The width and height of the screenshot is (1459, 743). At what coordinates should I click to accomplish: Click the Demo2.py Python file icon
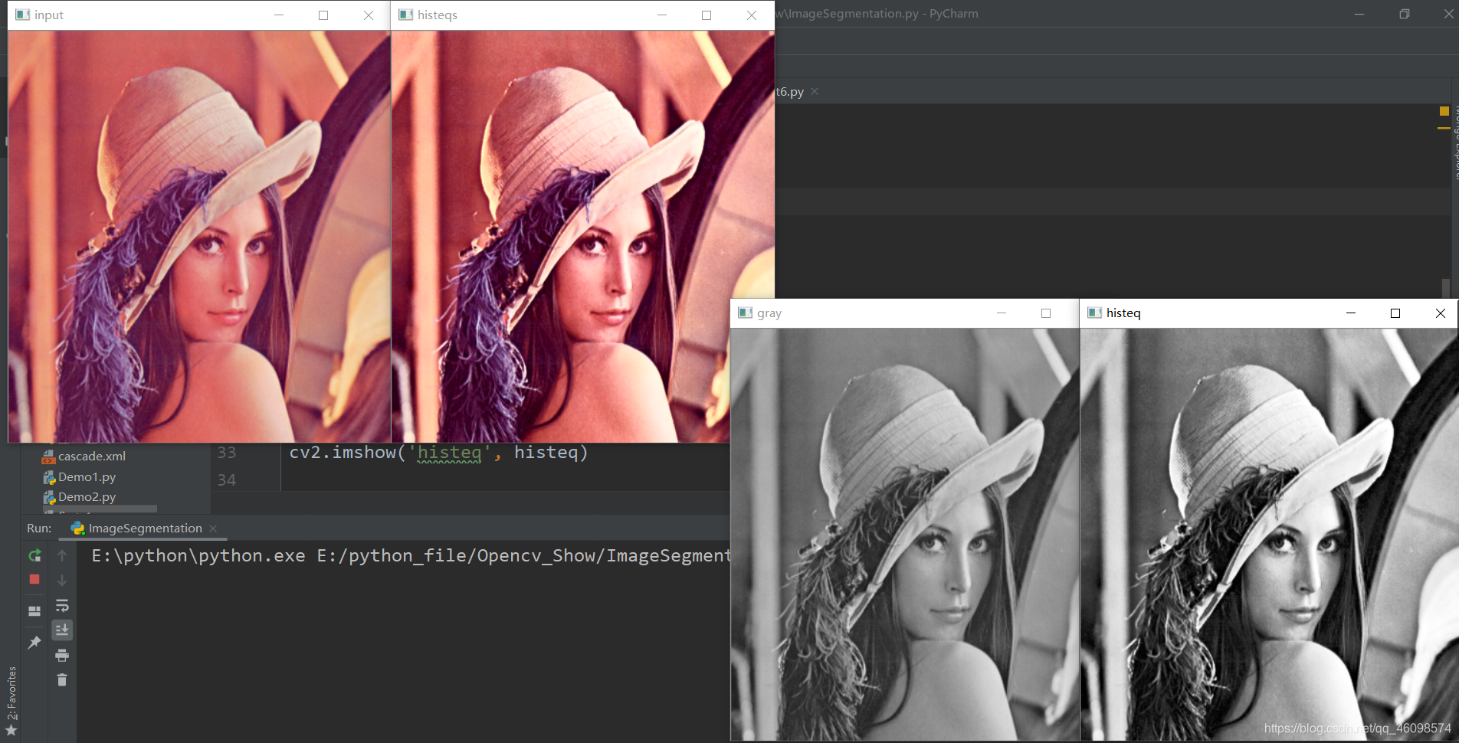(x=49, y=497)
